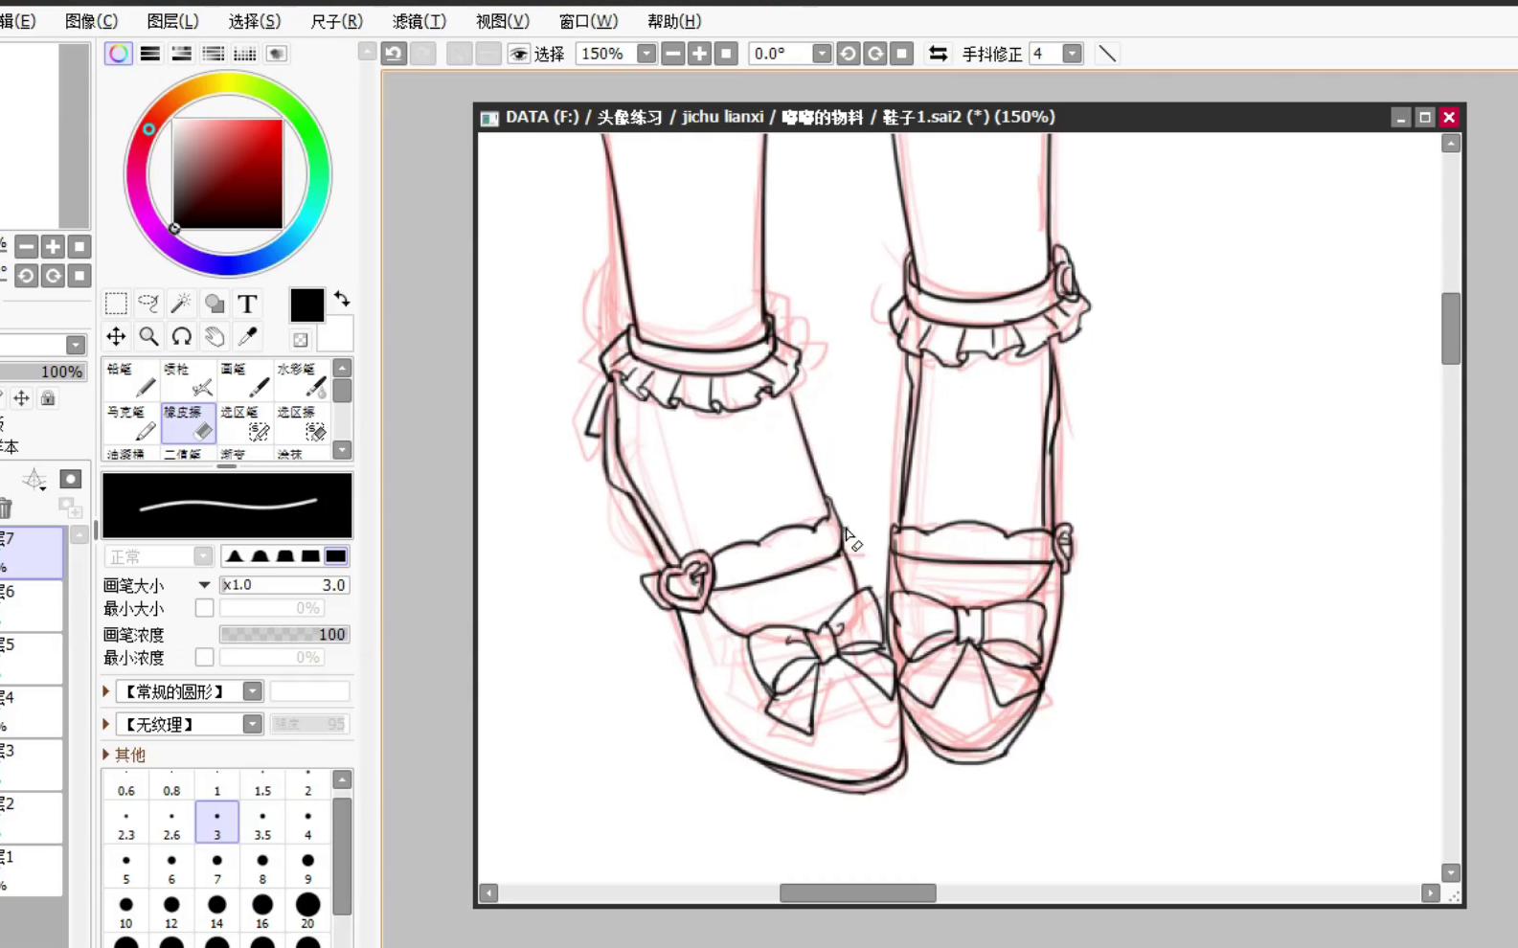This screenshot has width=1518, height=948.
Task: Click the black foreground color swatch
Action: point(306,305)
